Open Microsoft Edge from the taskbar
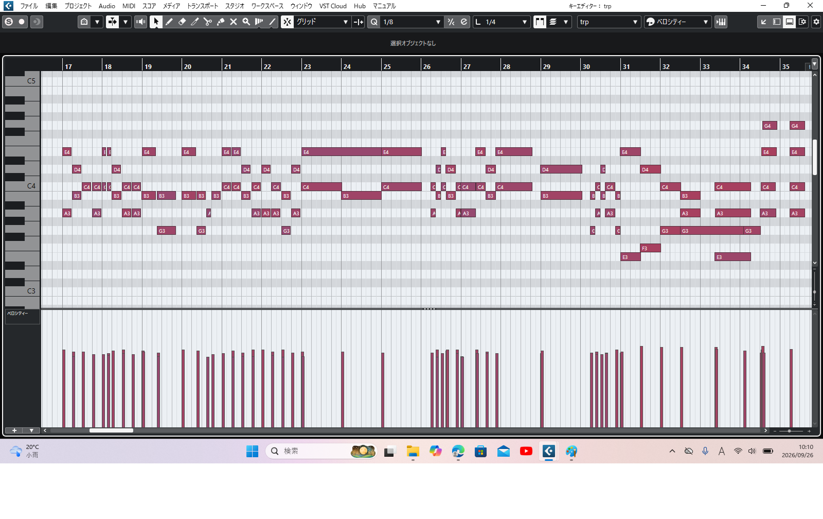This screenshot has width=823, height=519. point(458,452)
